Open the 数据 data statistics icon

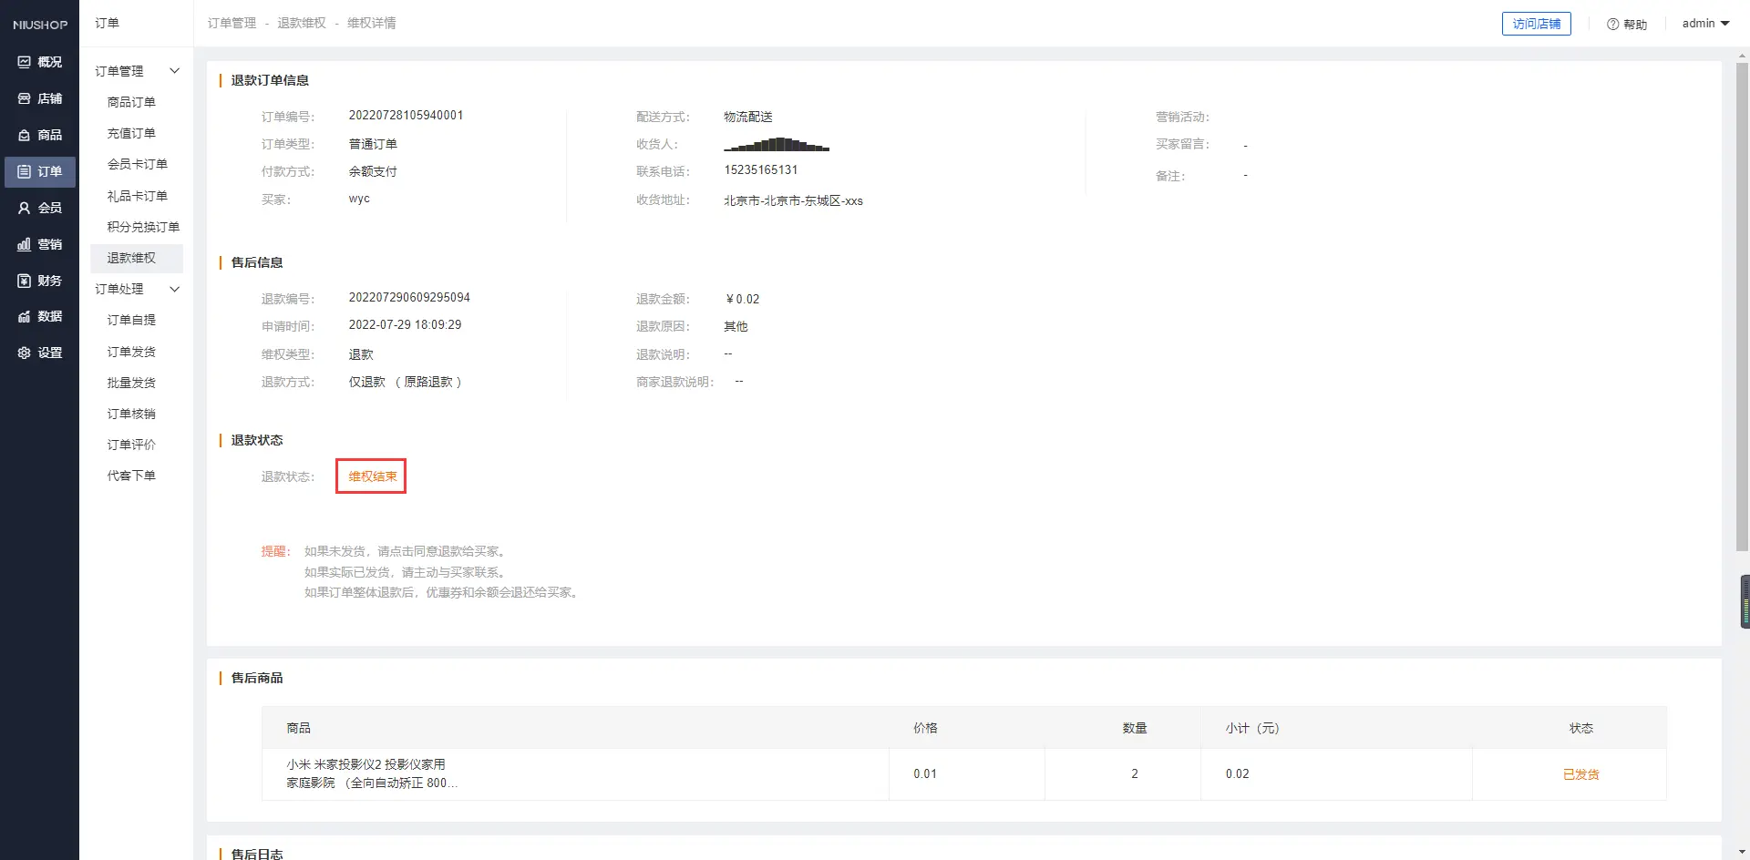25,316
